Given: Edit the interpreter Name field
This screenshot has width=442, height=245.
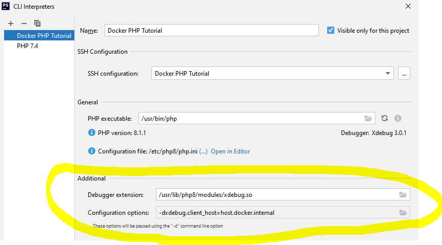Looking at the screenshot, I should (x=211, y=31).
